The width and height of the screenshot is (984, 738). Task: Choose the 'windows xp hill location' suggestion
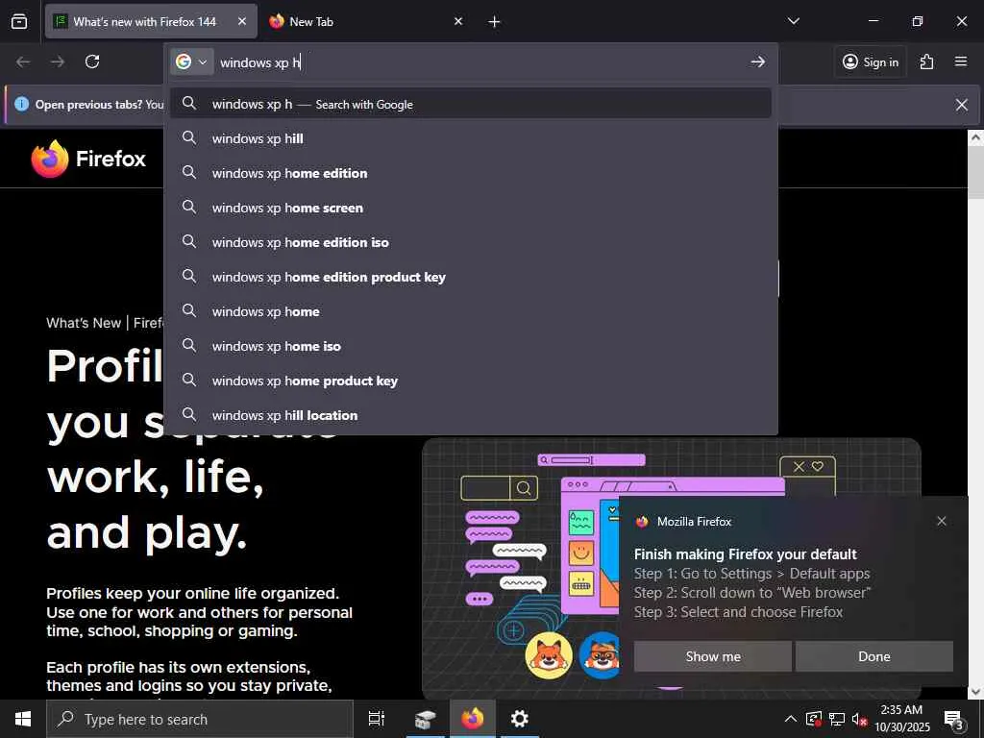pos(471,415)
